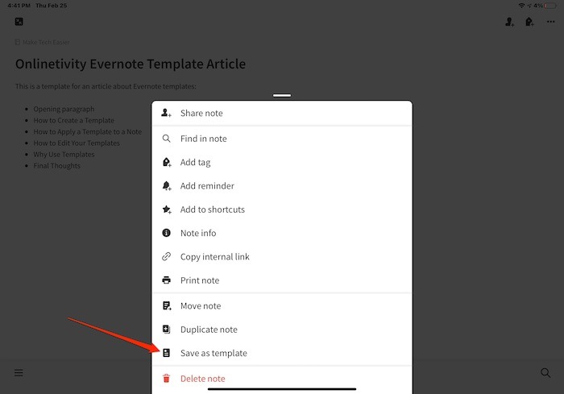Tap the bullet 'How to Edit Your Templates'
The height and width of the screenshot is (394, 564).
77,143
